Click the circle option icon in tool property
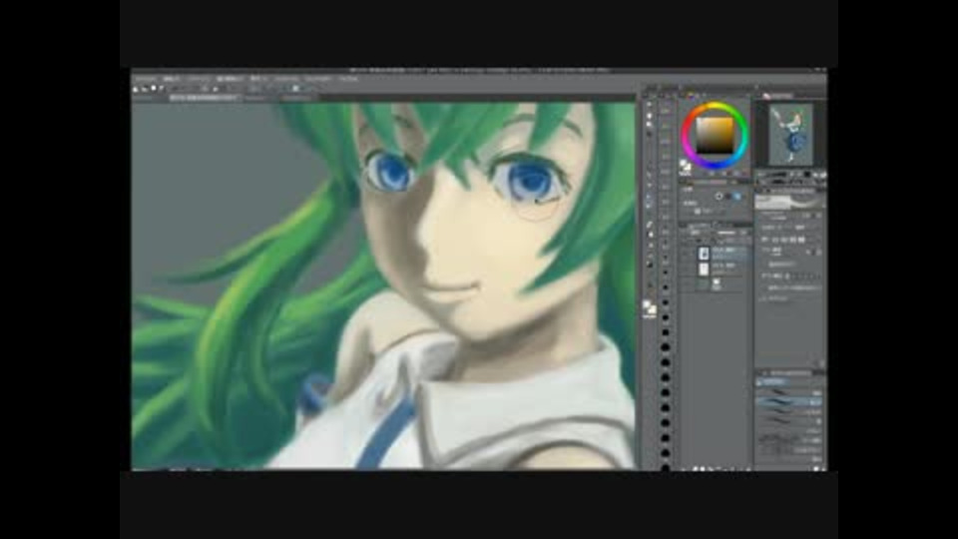 point(718,197)
